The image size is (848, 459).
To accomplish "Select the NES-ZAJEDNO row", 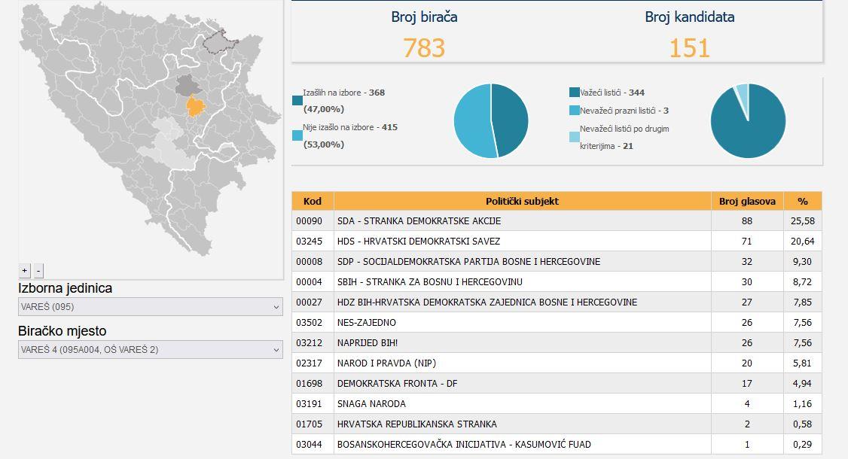I will pos(557,322).
